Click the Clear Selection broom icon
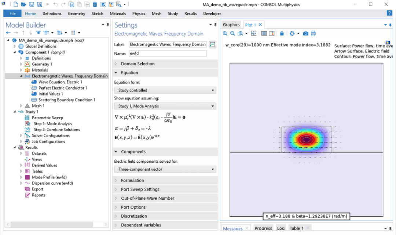This screenshot has width=396, height=235. coord(111,4)
